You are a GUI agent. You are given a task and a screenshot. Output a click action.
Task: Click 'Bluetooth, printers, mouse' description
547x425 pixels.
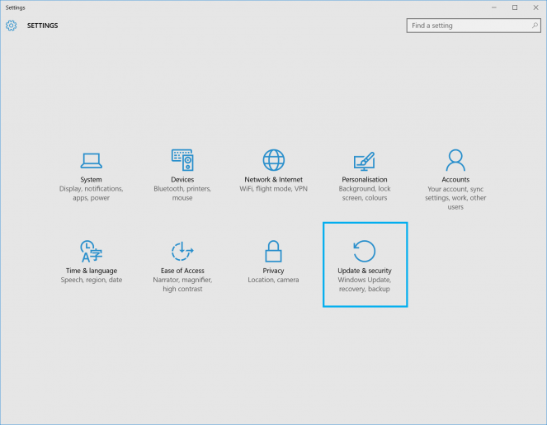182,193
